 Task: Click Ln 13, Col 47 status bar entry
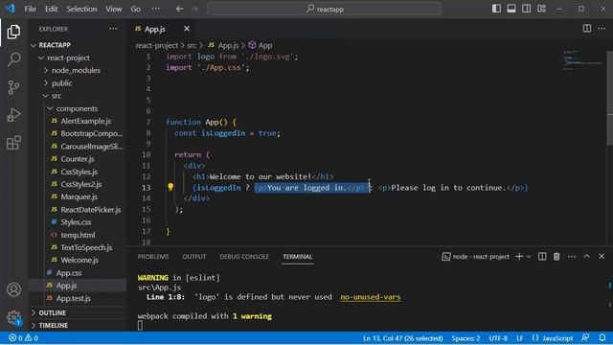click(x=402, y=338)
